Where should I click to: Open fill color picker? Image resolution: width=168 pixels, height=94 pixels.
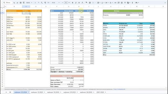[86, 3]
